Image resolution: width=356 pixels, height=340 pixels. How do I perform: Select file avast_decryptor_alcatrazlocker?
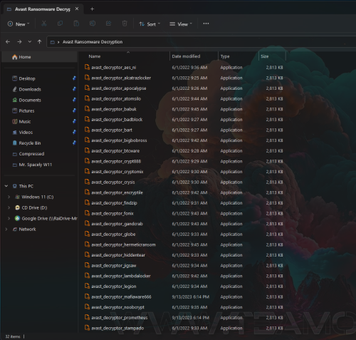(121, 78)
